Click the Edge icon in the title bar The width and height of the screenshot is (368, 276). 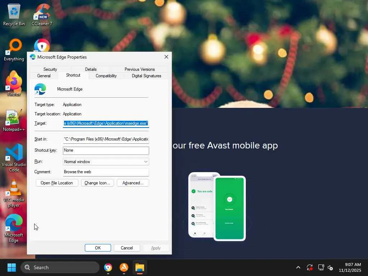pos(33,57)
